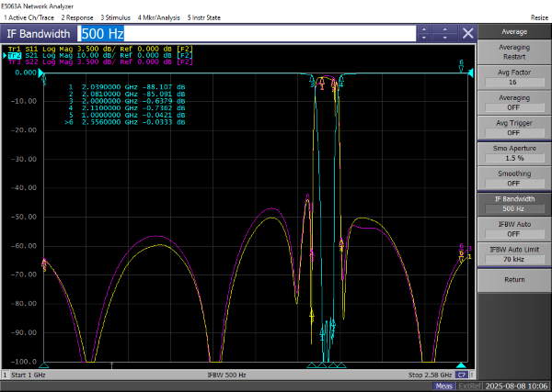Click Resize in the top-right corner
The image size is (552, 392).
539,17
